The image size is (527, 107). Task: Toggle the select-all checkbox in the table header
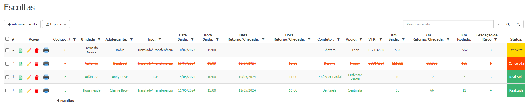click(x=7, y=39)
